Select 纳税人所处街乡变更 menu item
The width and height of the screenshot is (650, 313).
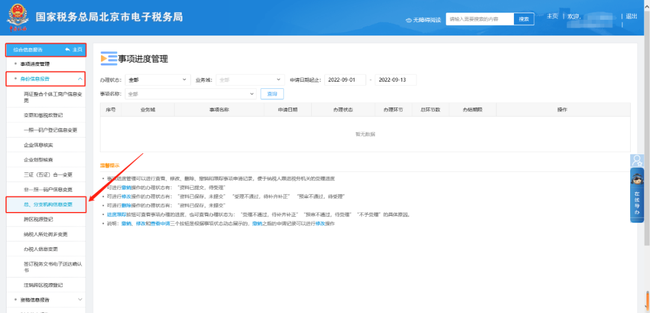(46, 234)
